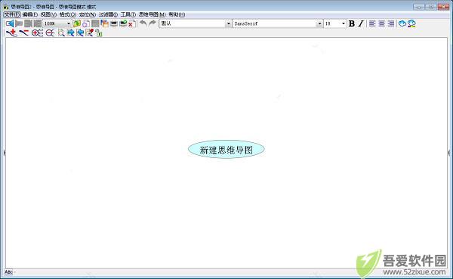
Task: Select center text alignment
Action: [x=381, y=23]
